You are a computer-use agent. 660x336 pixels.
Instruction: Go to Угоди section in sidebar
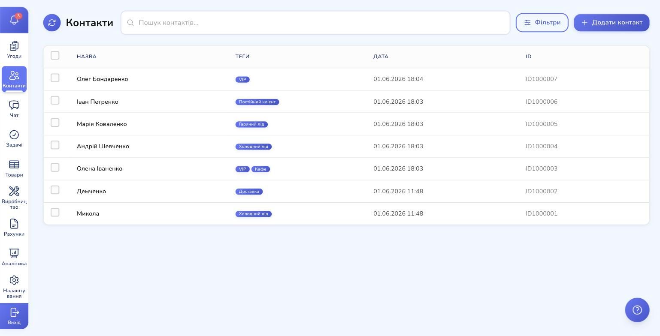[x=14, y=50]
